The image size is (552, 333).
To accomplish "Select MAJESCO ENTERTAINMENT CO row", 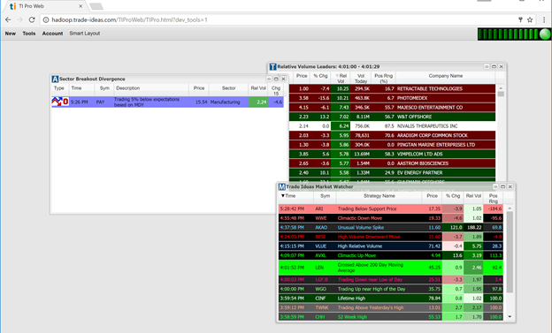I will [x=392, y=108].
